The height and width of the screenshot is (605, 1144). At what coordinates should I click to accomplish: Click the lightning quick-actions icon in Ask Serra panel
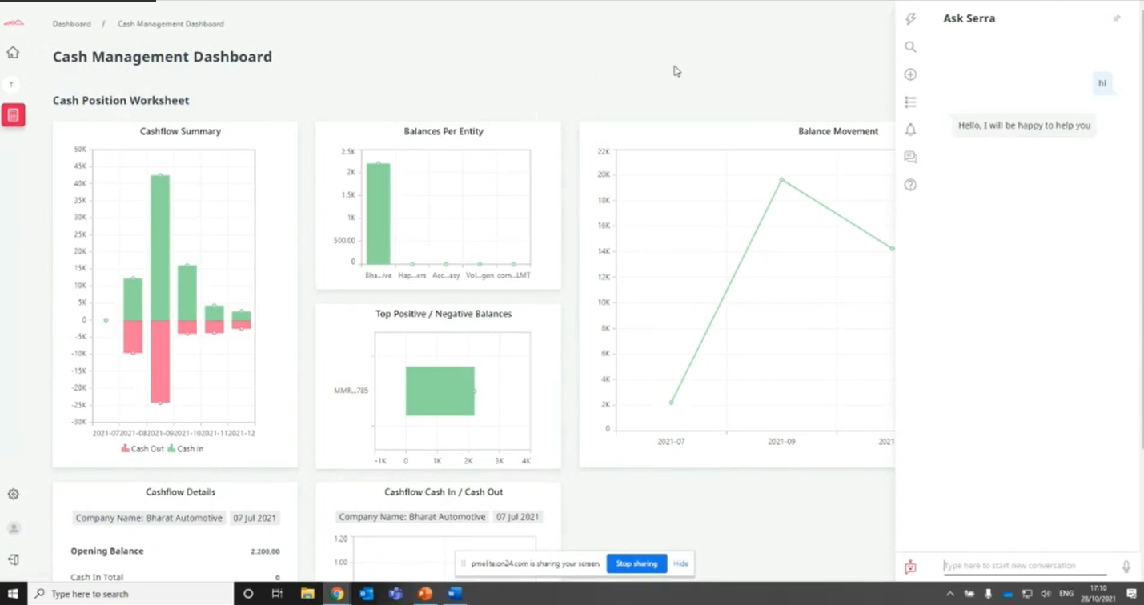point(910,18)
